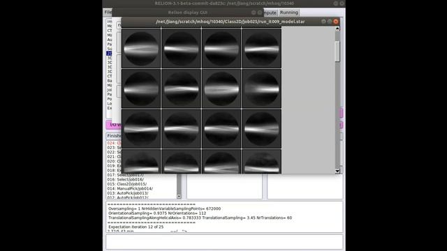This screenshot has width=447, height=251.
Task: Select class average in second row, fourth column
Action: coord(262,89)
